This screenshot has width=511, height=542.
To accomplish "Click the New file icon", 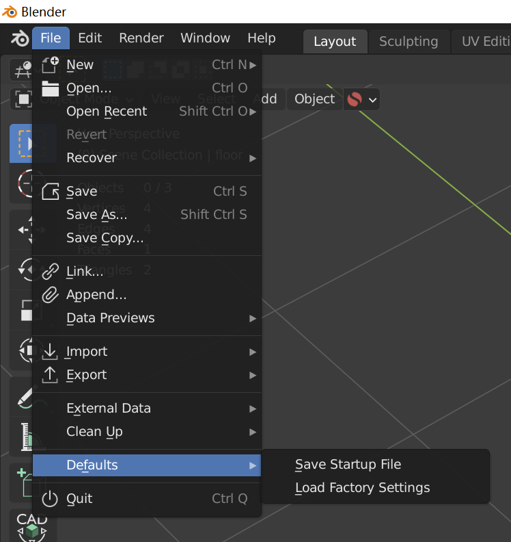I will pyautogui.click(x=50, y=64).
